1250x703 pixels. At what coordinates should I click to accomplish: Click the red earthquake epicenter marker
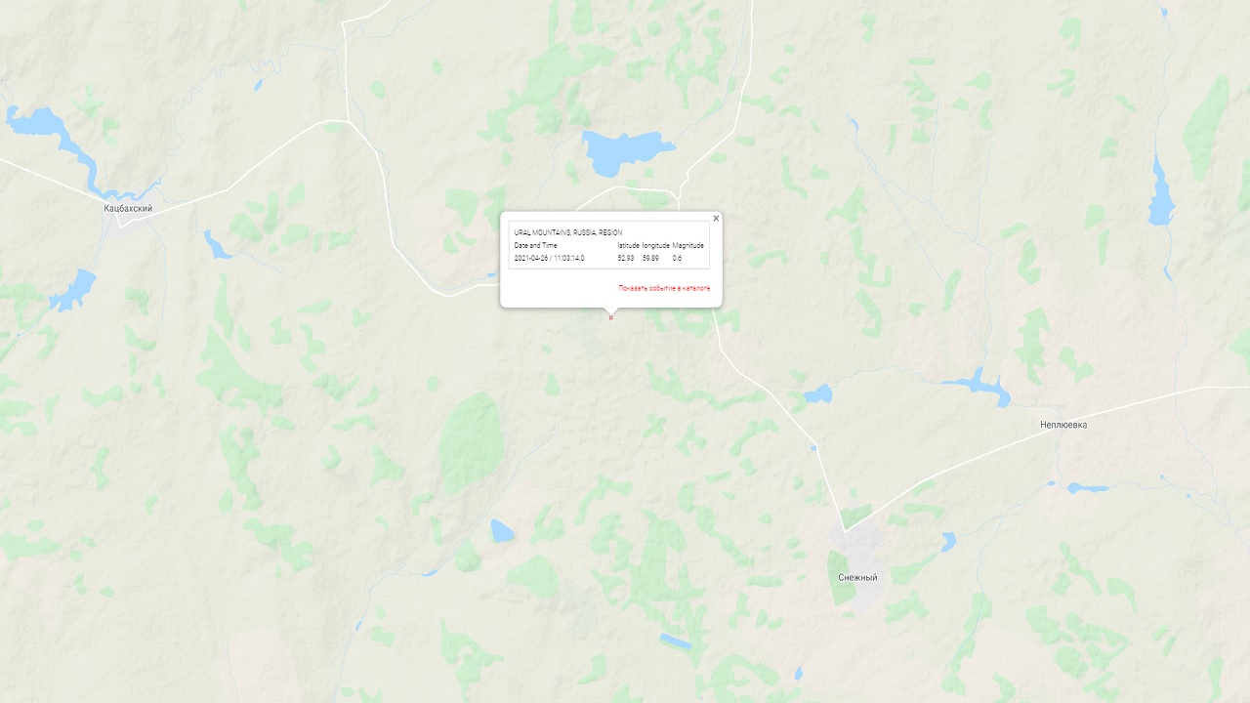(611, 317)
